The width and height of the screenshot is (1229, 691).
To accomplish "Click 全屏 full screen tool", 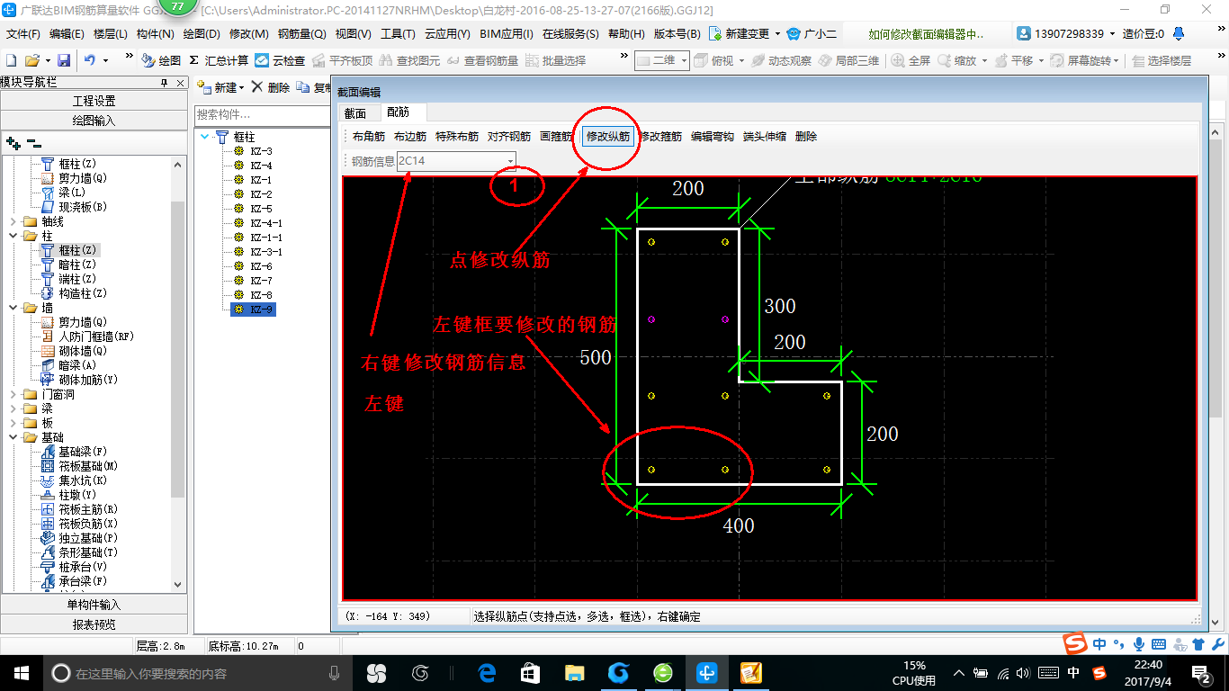I will (x=911, y=60).
